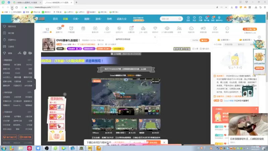Open a new browser tab with plus
This screenshot has height=151, width=268.
click(x=76, y=2)
